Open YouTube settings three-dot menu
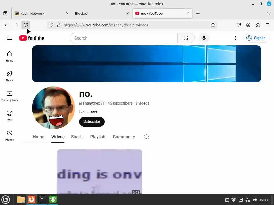 pyautogui.click(x=236, y=38)
